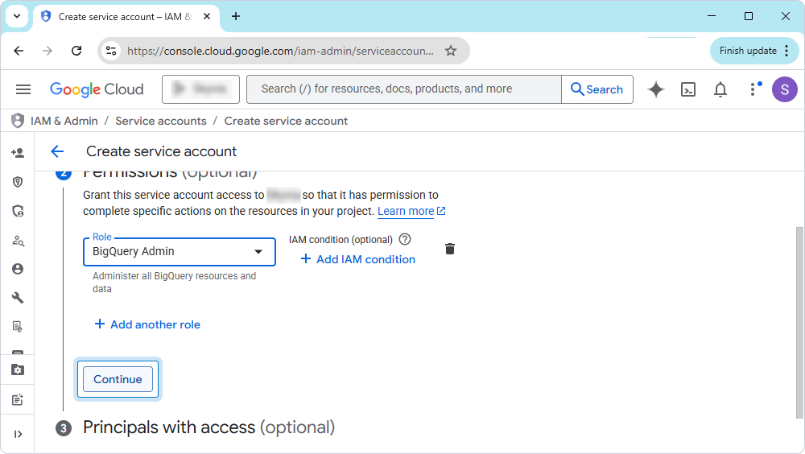The image size is (805, 454).
Task: Click the page's vertical scrollbar
Action: pos(798,322)
